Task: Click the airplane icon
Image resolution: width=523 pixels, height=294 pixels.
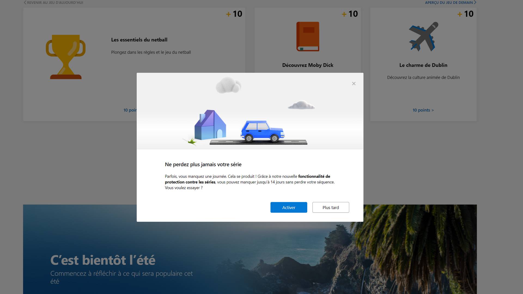Action: pyautogui.click(x=423, y=36)
